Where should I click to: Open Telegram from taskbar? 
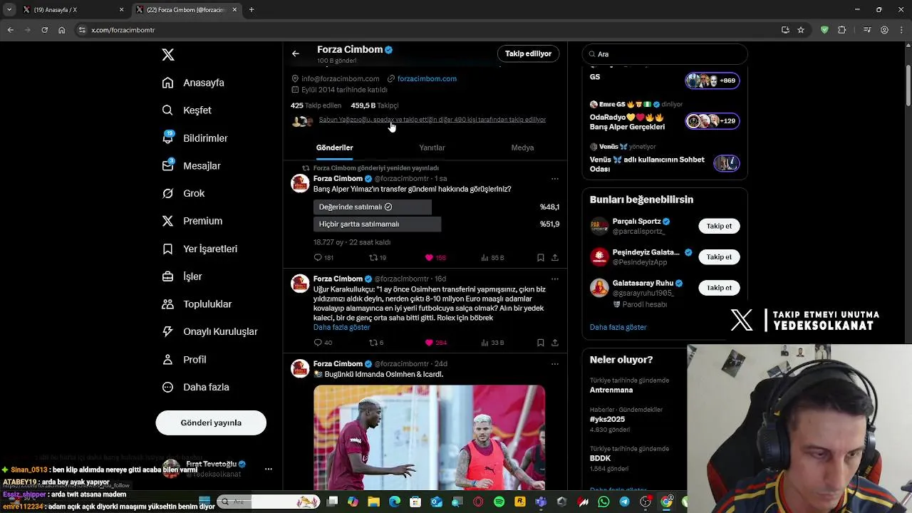point(624,502)
